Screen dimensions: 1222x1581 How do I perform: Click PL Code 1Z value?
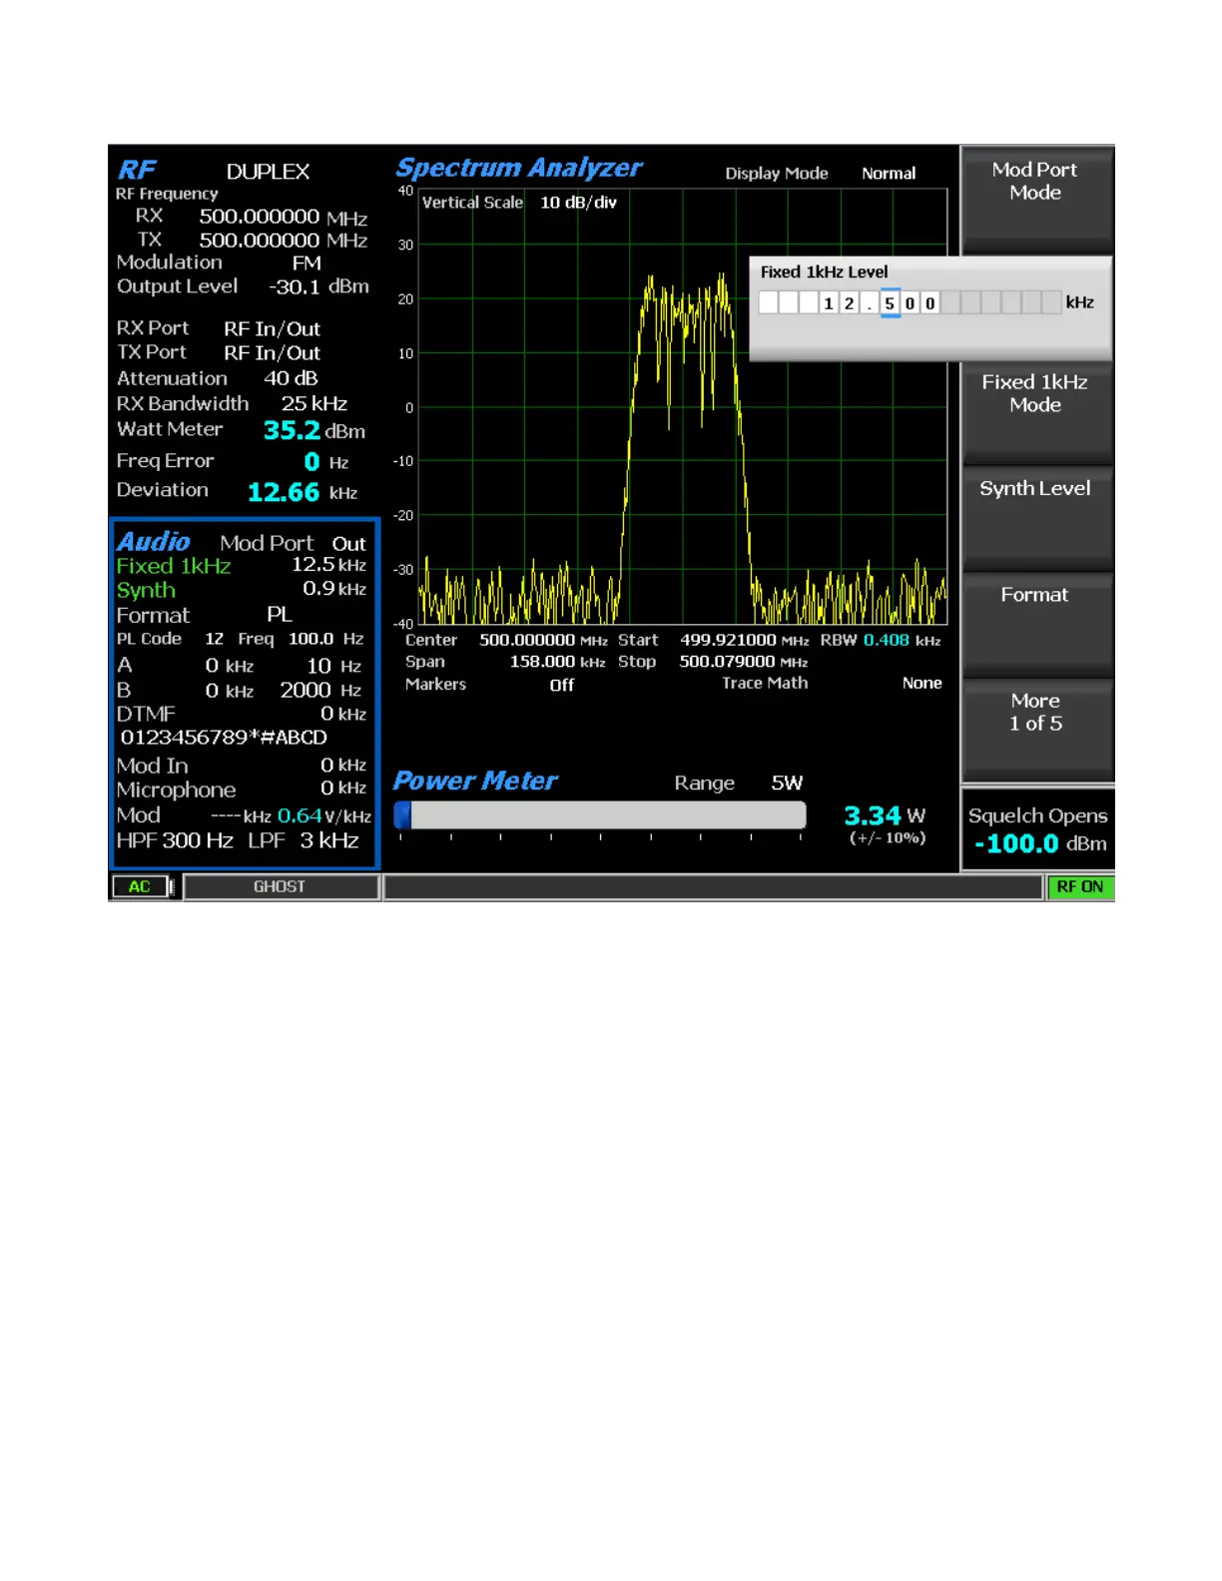click(x=214, y=639)
